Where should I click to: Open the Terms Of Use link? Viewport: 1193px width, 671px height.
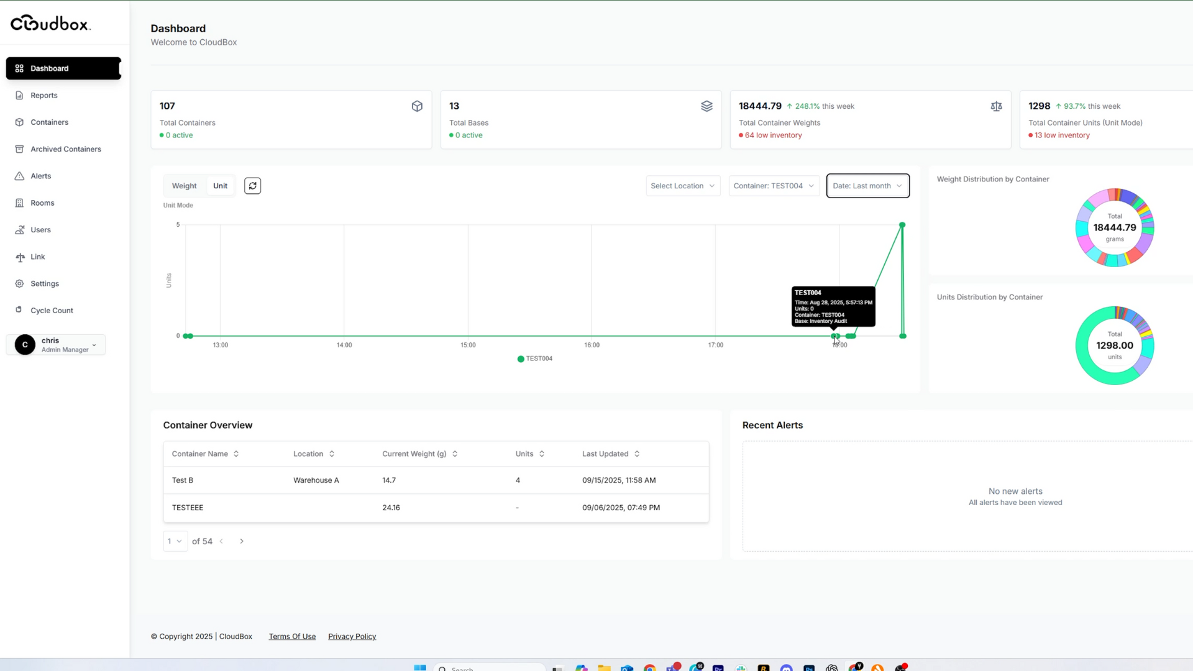(x=292, y=636)
